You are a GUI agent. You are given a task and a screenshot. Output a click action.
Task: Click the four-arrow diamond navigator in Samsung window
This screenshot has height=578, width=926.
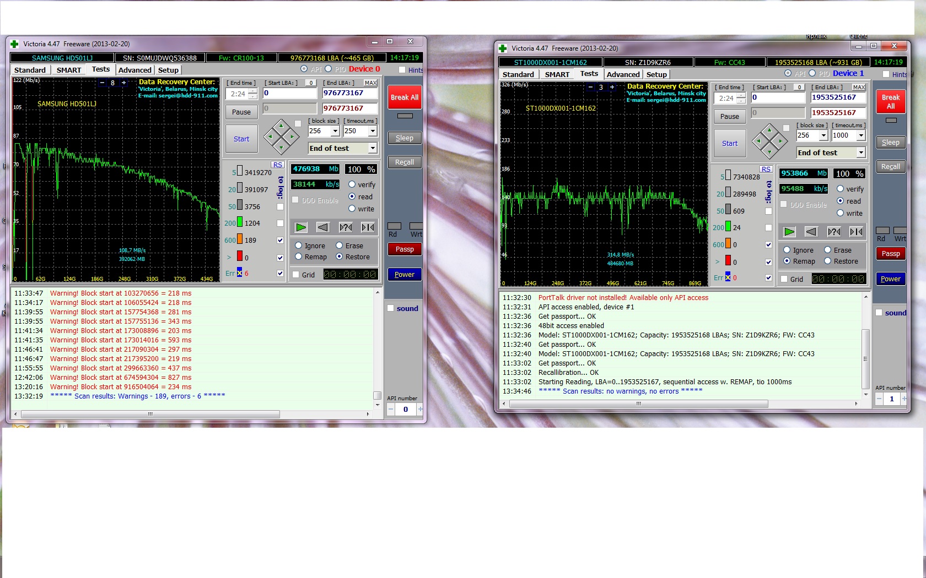pyautogui.click(x=281, y=137)
